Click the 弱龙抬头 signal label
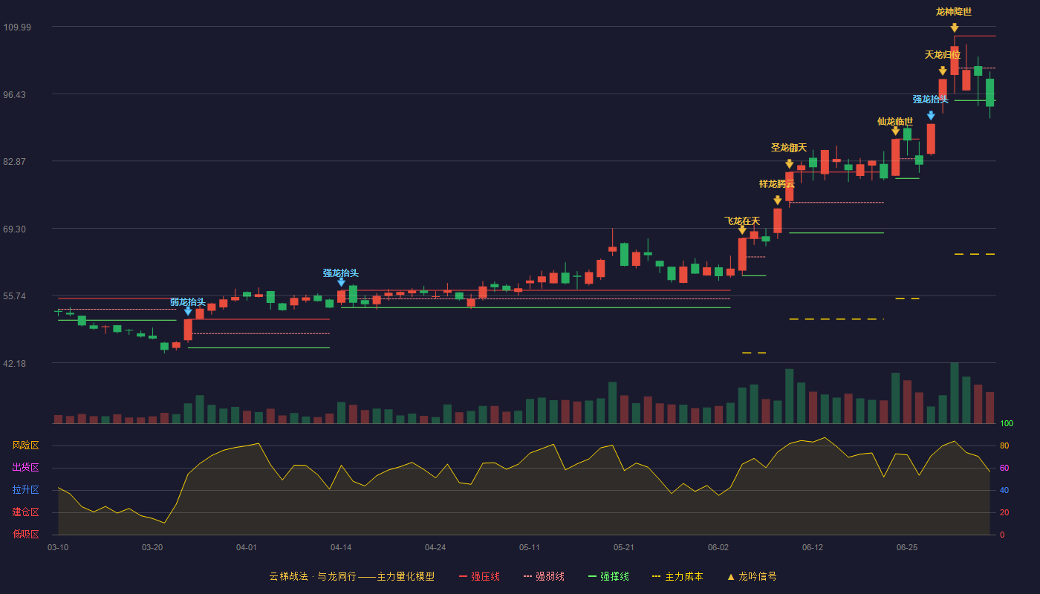1040x594 pixels. click(x=188, y=302)
